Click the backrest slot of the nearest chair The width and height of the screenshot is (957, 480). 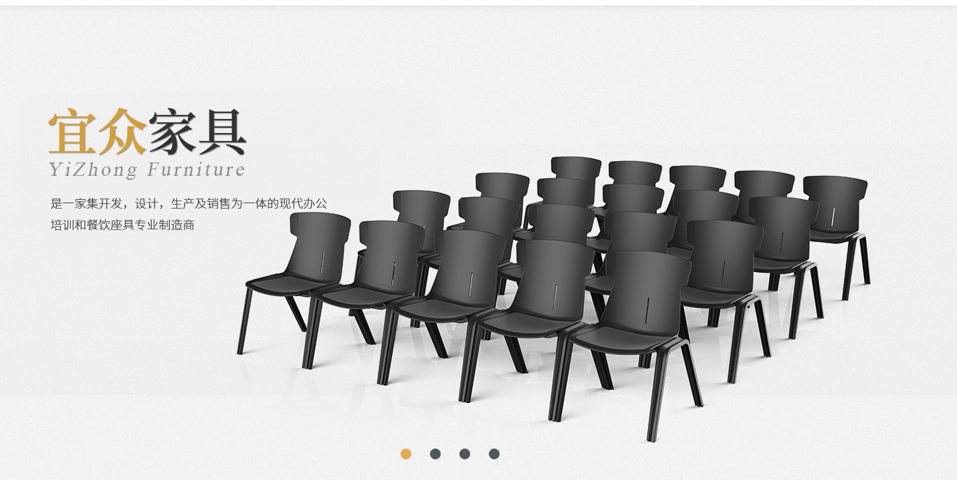pos(647,308)
